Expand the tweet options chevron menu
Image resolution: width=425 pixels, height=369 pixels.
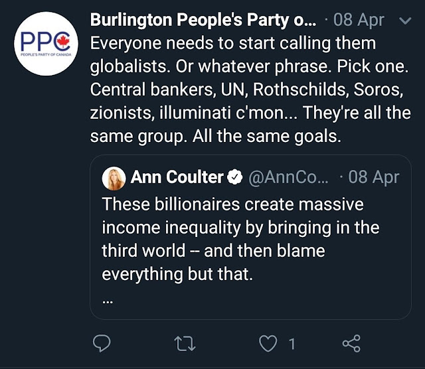click(405, 21)
